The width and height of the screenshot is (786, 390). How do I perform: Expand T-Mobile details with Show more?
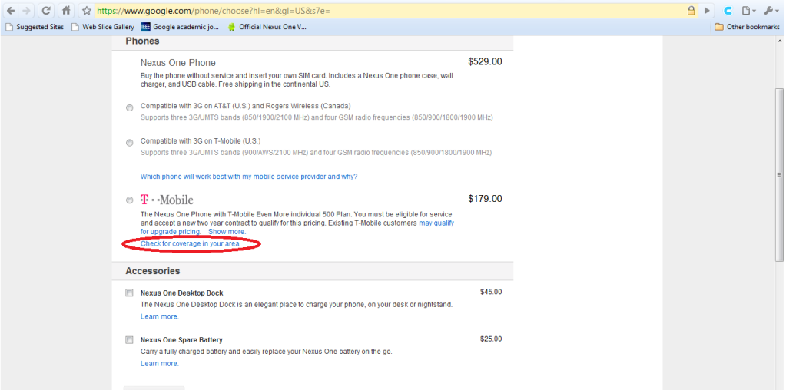(227, 232)
